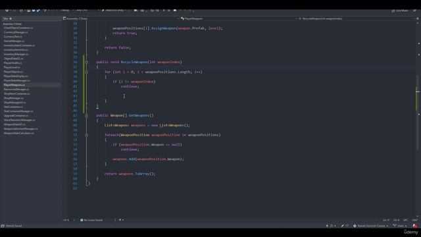The width and height of the screenshot is (421, 237).
Task: Click the split editor icon
Action: 418,18
